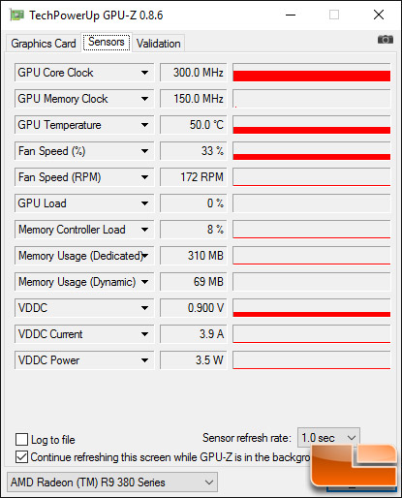This screenshot has height=498, width=402.
Task: Click the GPU Core Clock red graph
Action: coord(312,73)
